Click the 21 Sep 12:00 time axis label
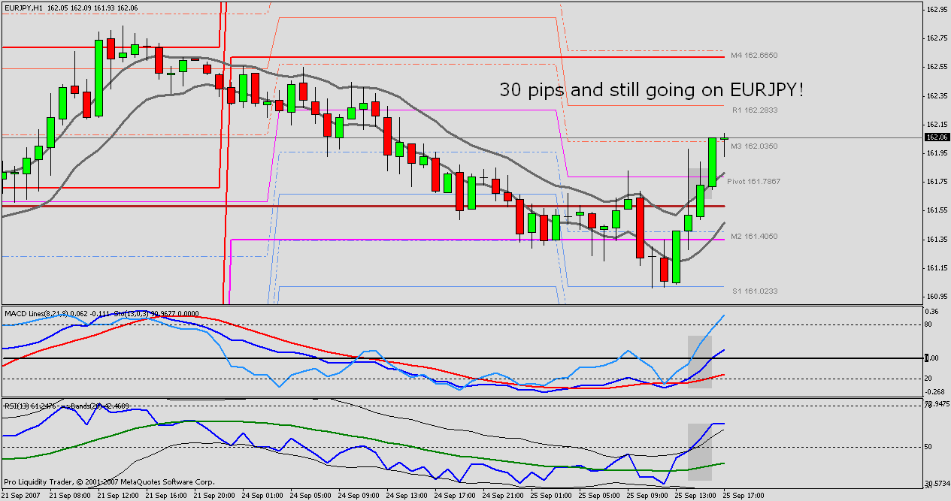Viewport: 951px width, 501px height. (x=118, y=496)
